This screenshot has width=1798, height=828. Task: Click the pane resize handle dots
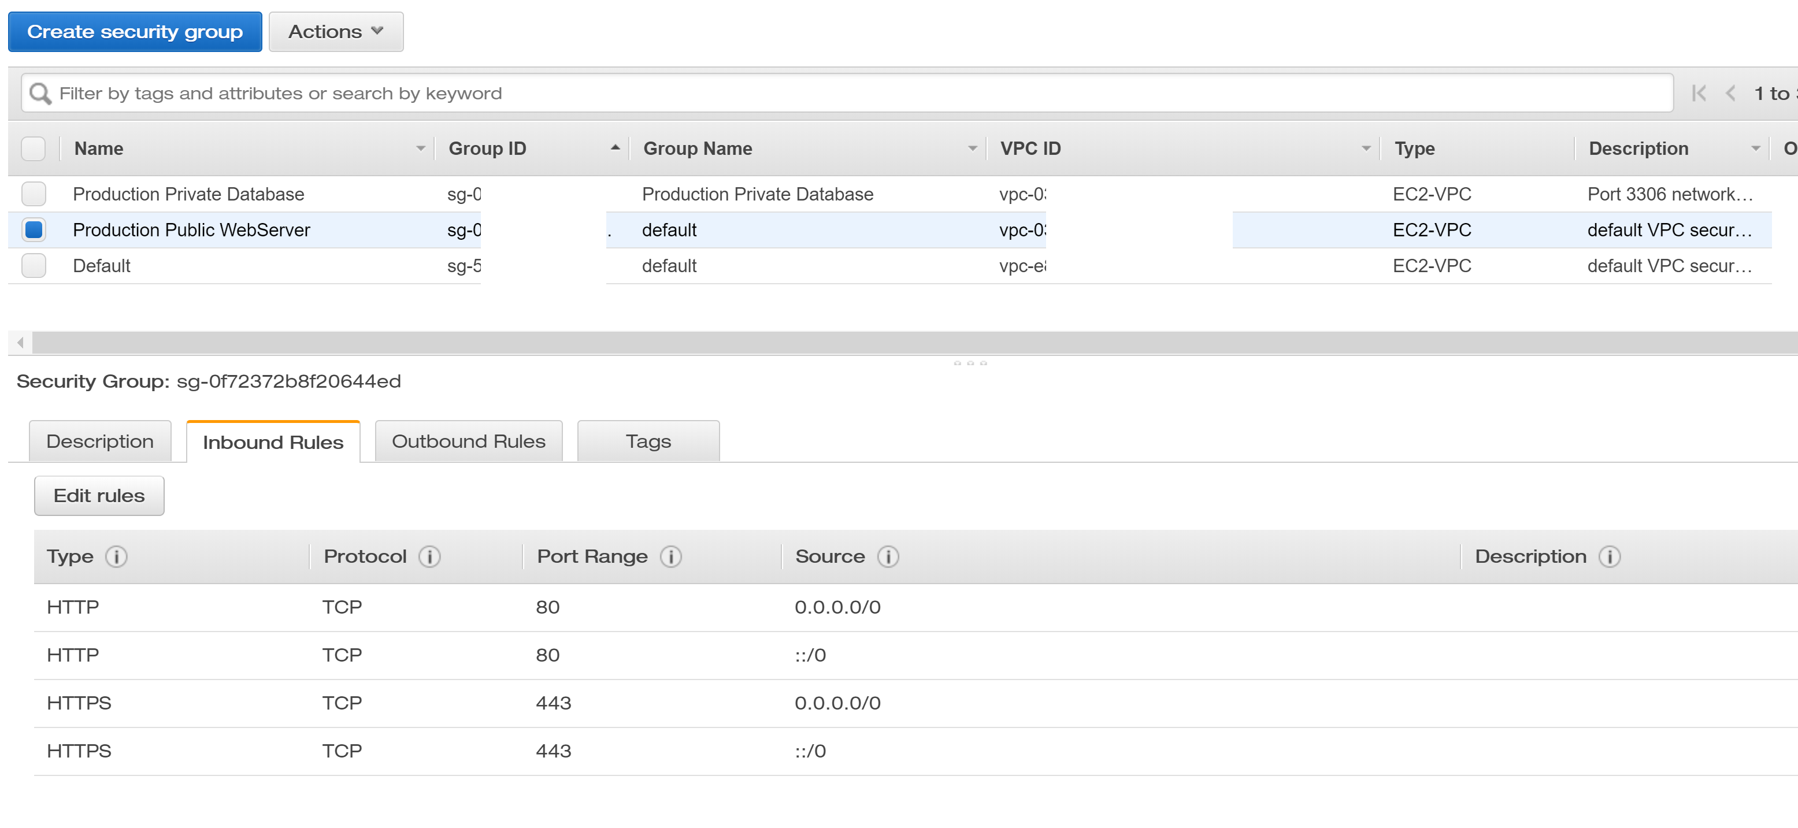pyautogui.click(x=970, y=363)
